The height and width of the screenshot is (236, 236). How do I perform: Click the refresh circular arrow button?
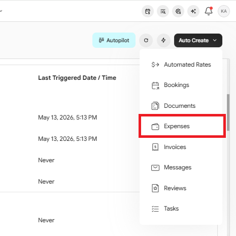tap(146, 40)
